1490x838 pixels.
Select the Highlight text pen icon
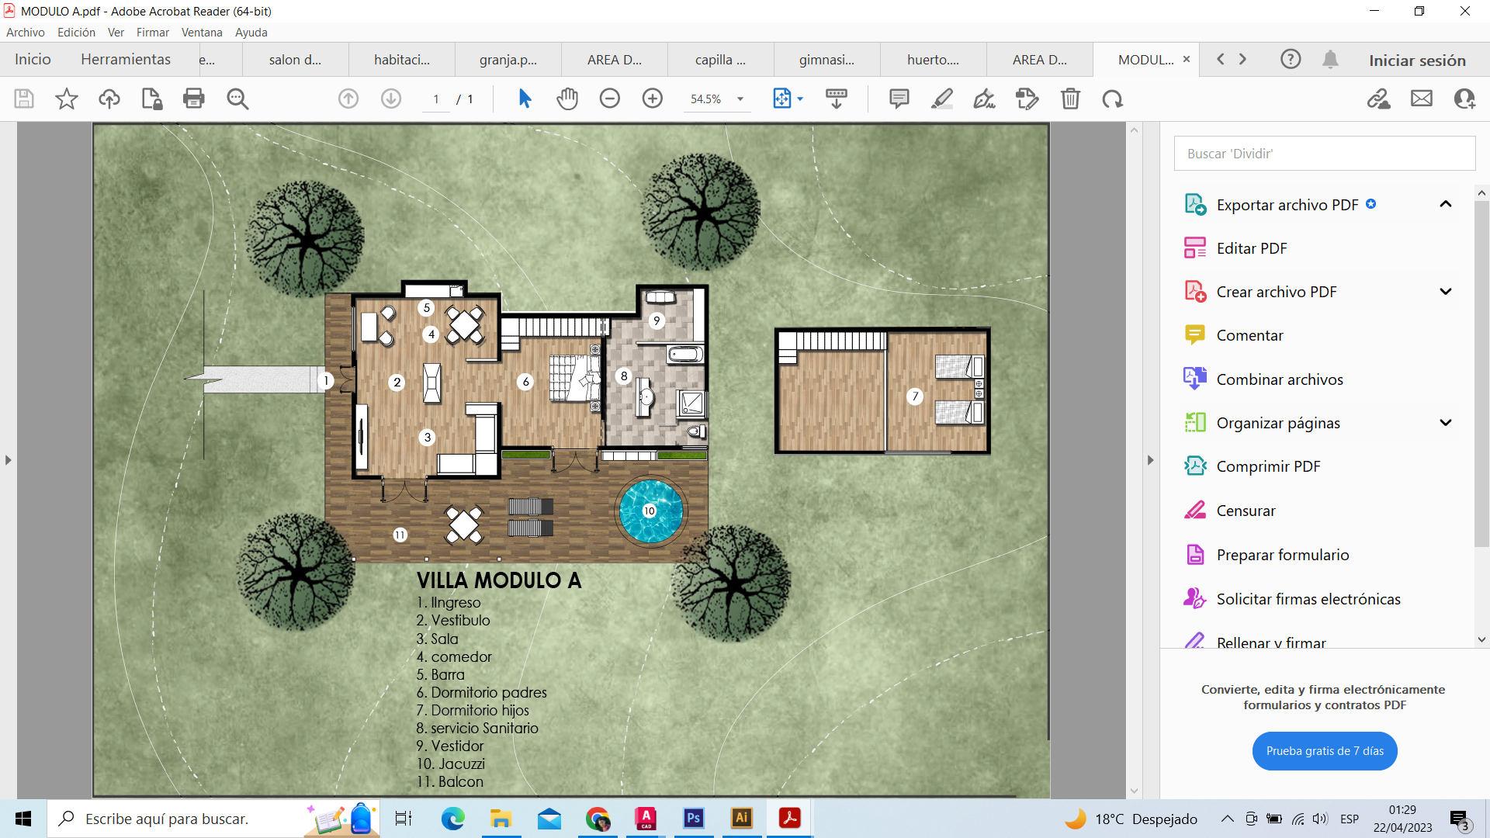[x=941, y=99]
